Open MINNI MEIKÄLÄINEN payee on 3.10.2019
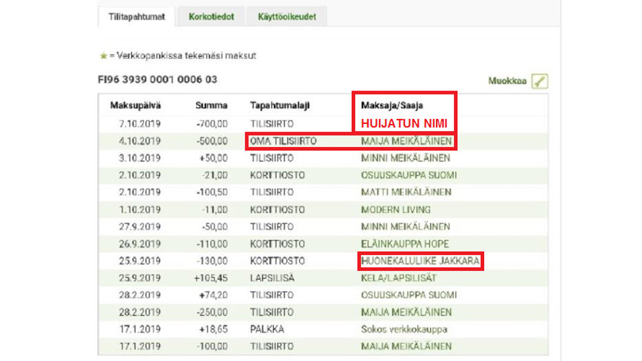The height and width of the screenshot is (361, 642). pos(405,158)
